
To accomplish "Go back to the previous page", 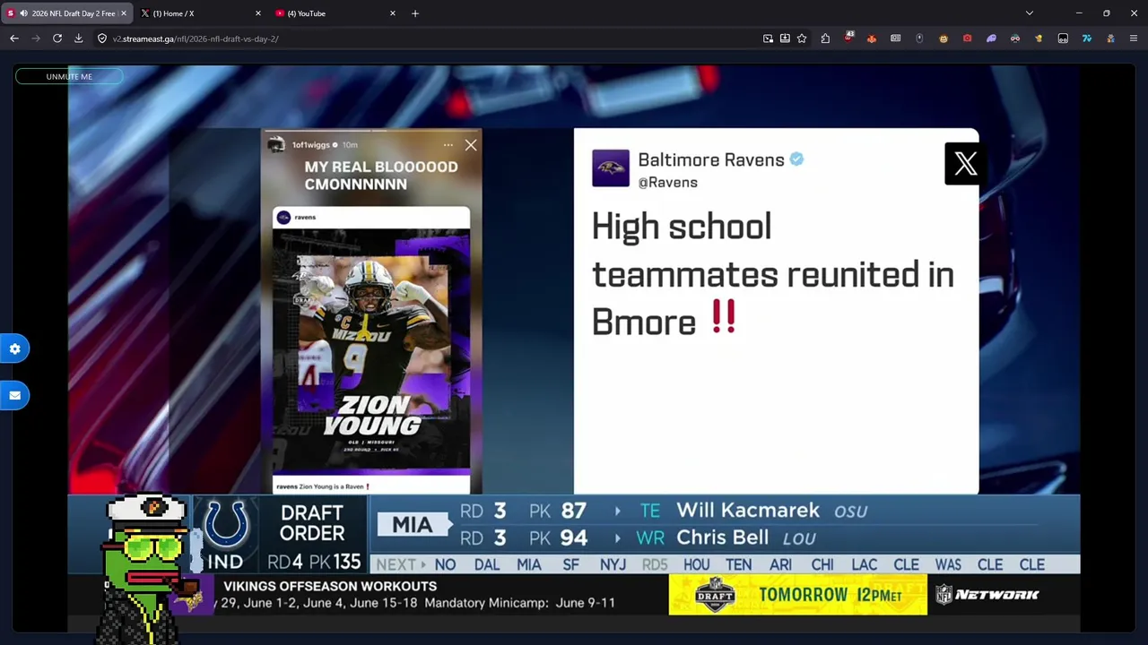I will pos(14,39).
